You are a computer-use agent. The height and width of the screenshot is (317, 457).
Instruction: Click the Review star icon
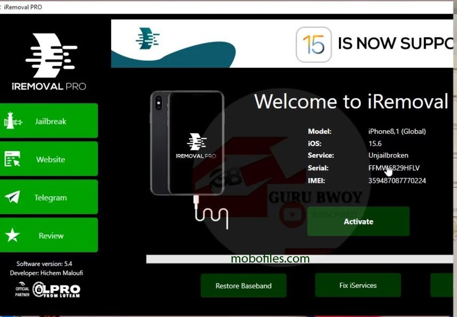[12, 235]
